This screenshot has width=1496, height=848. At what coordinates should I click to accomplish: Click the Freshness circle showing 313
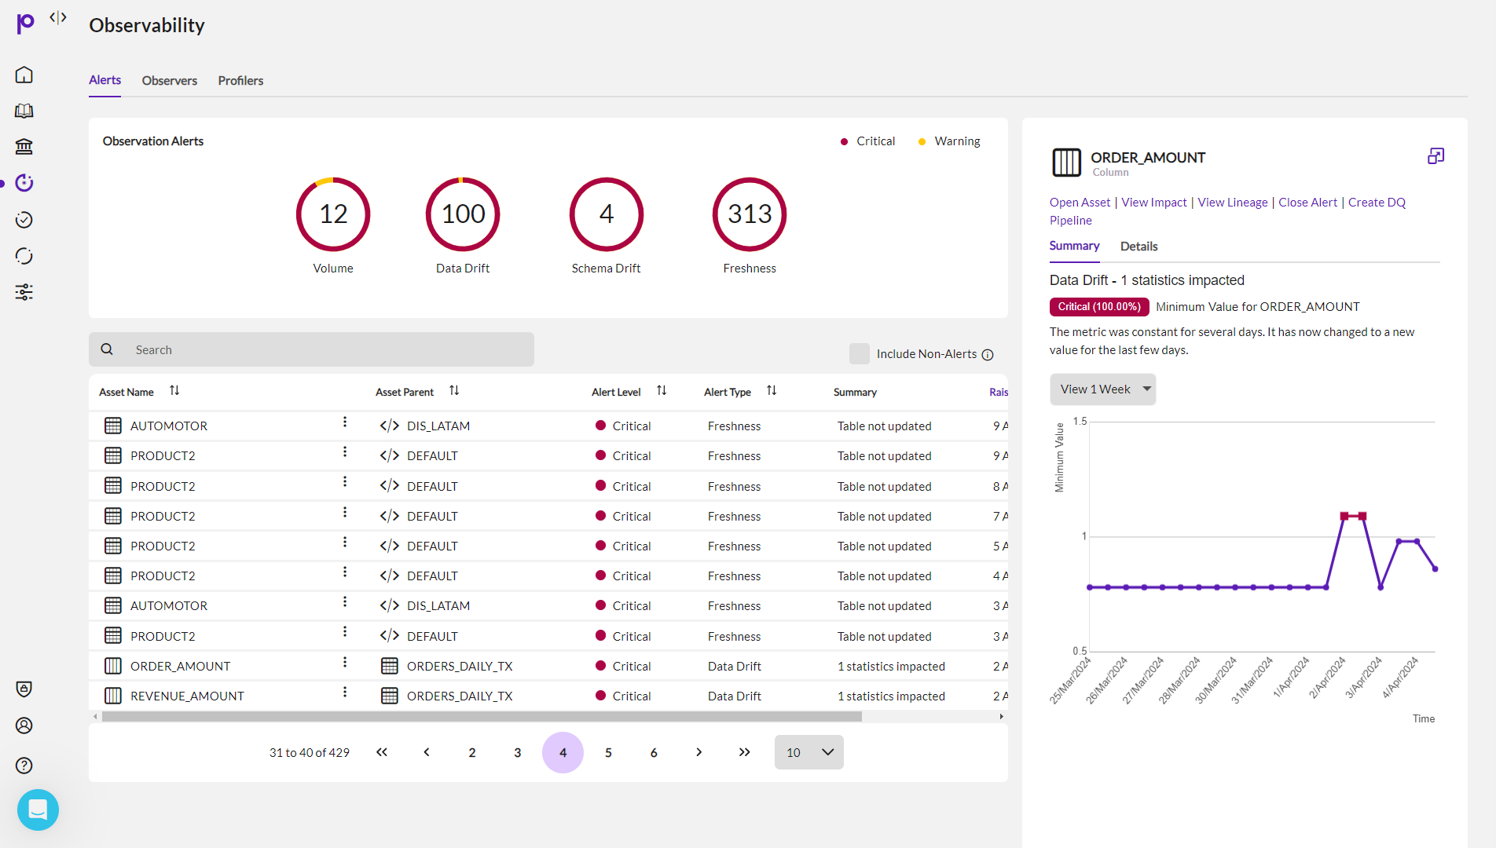coord(750,214)
